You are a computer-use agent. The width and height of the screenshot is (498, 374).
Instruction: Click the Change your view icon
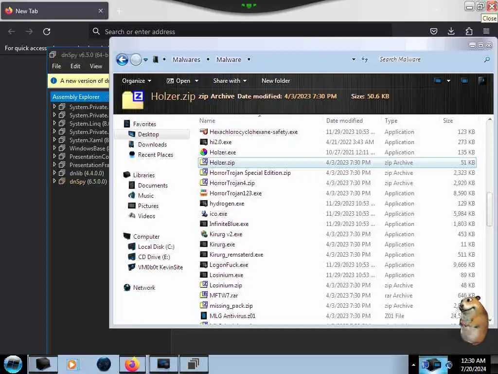pyautogui.click(x=438, y=81)
